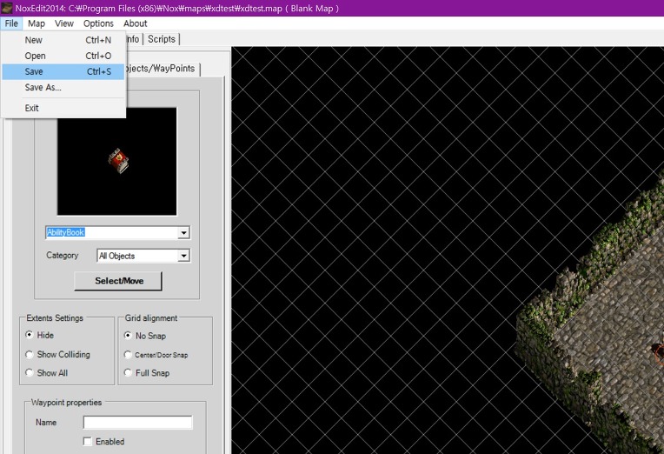Click the waypoint Name input field
Image resolution: width=664 pixels, height=454 pixels.
pos(137,423)
